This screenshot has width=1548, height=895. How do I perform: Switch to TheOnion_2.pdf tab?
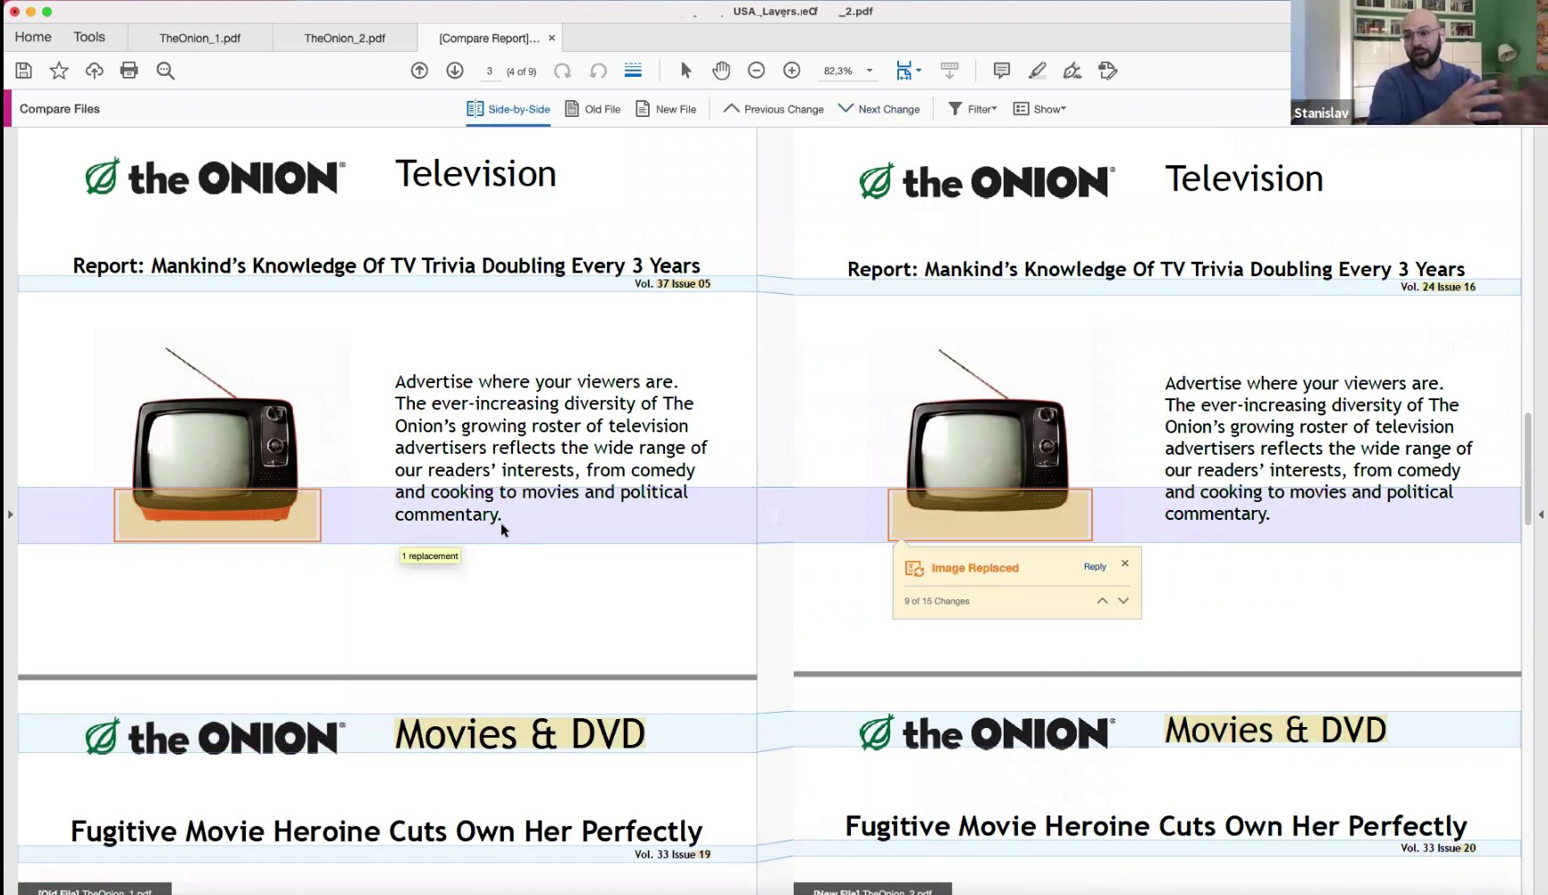(345, 38)
